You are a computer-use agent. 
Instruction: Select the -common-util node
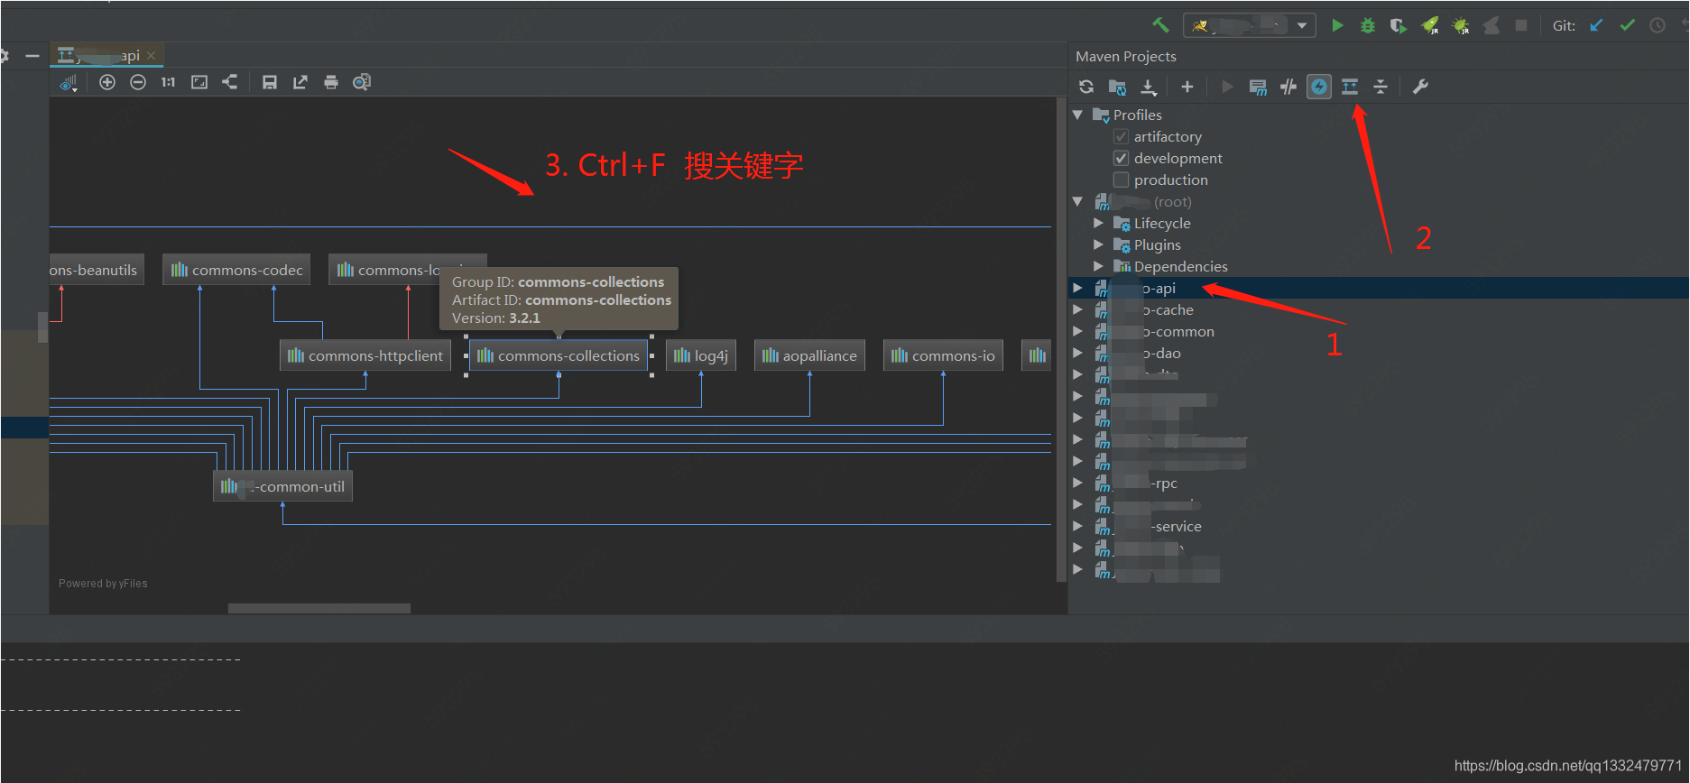(x=282, y=486)
